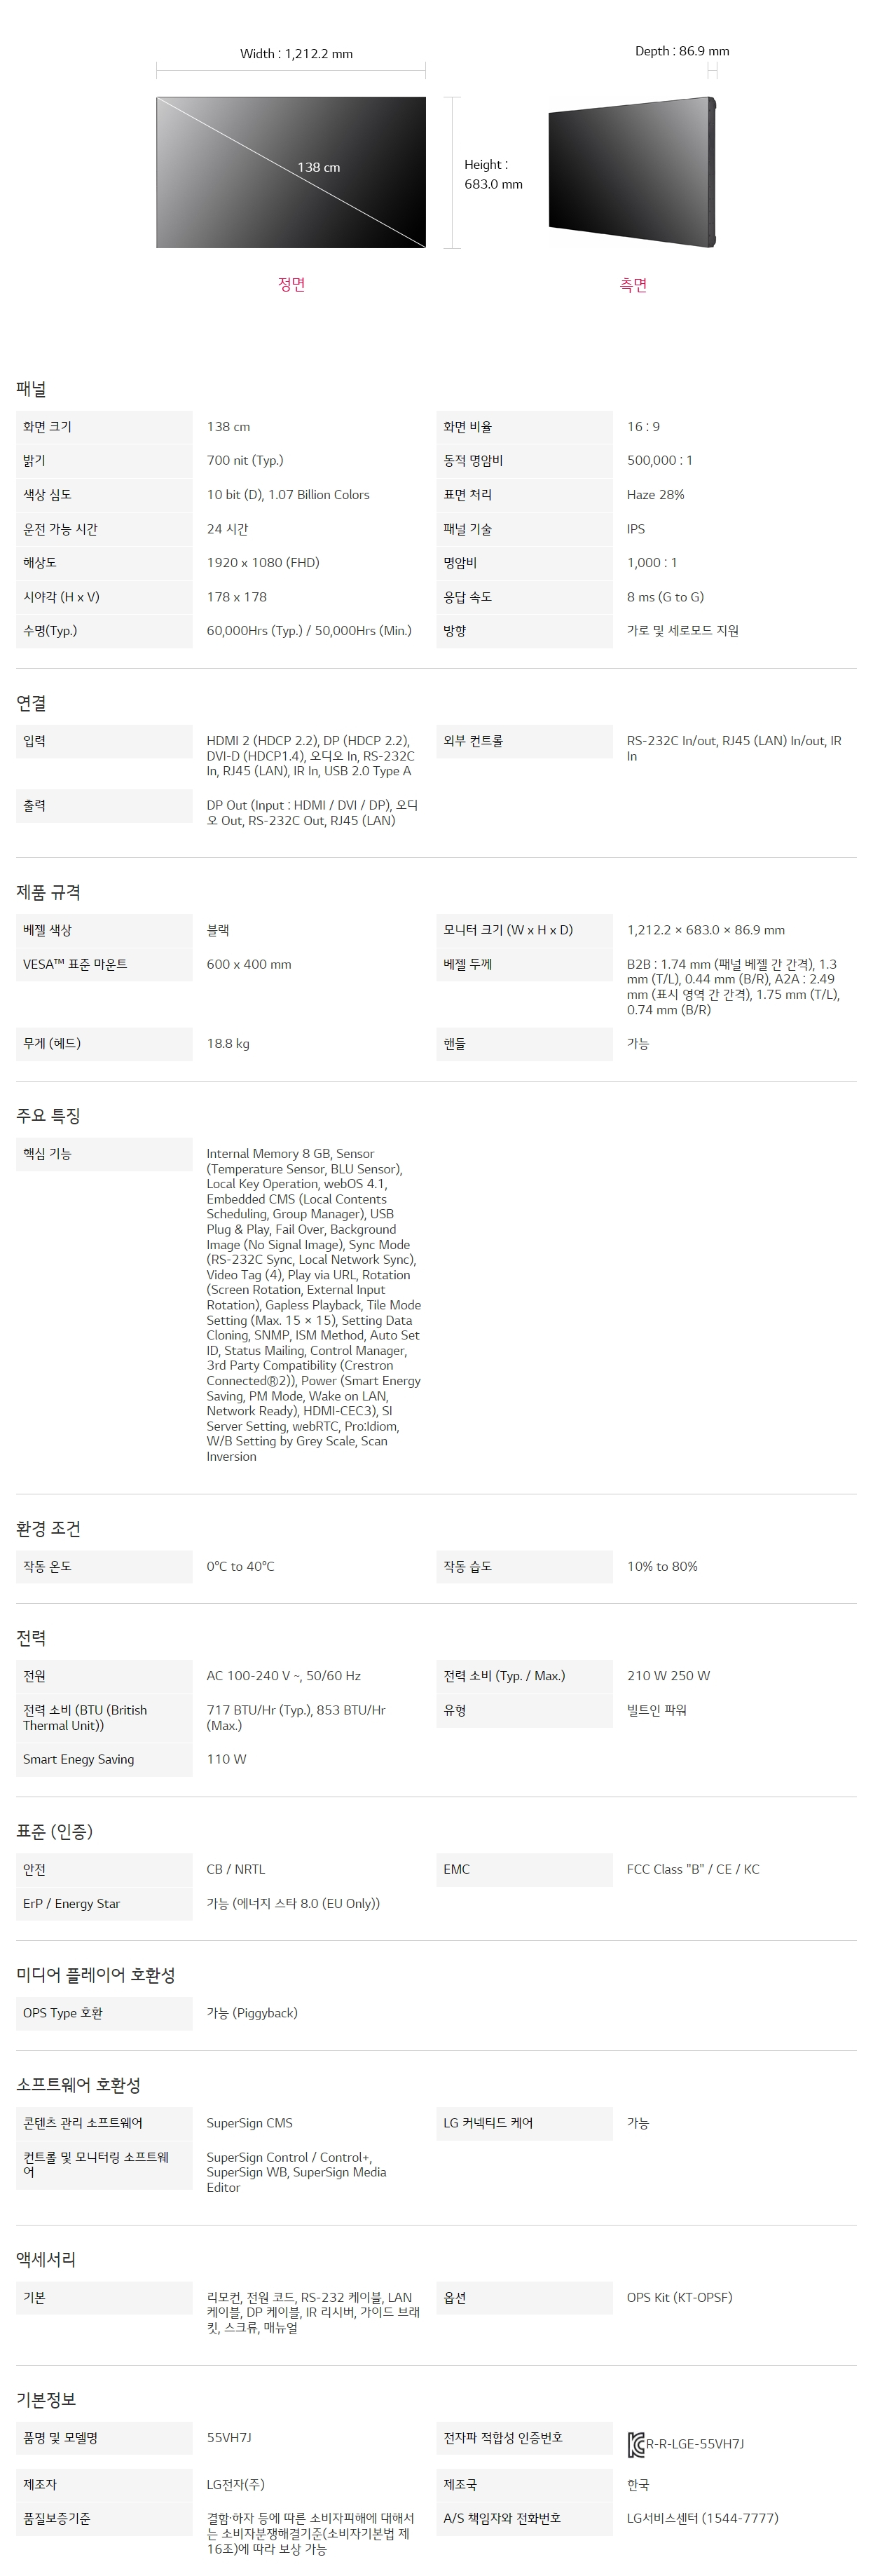Screen dimensions: 873x2576
Task: Click the 연결 section heading
Action: [x=31, y=703]
